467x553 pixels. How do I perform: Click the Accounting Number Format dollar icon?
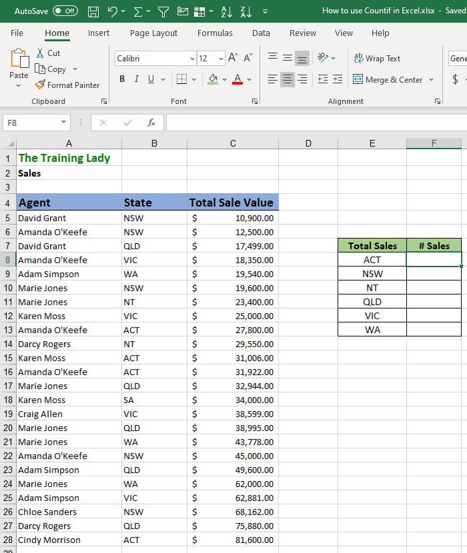pyautogui.click(x=456, y=79)
